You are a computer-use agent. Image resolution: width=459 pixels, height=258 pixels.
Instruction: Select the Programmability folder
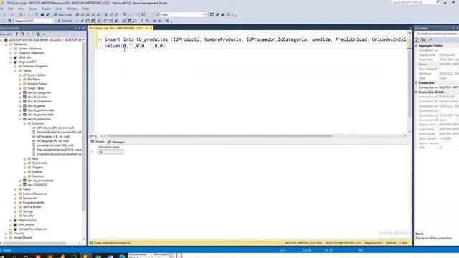[x=34, y=202]
